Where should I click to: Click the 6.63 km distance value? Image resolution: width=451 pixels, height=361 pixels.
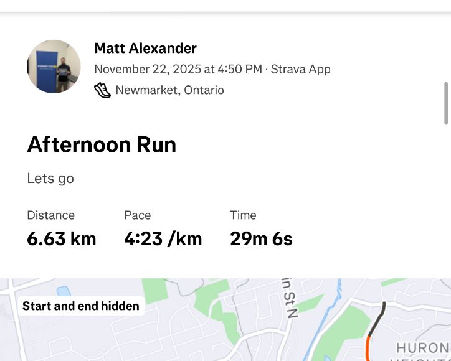[x=61, y=238]
